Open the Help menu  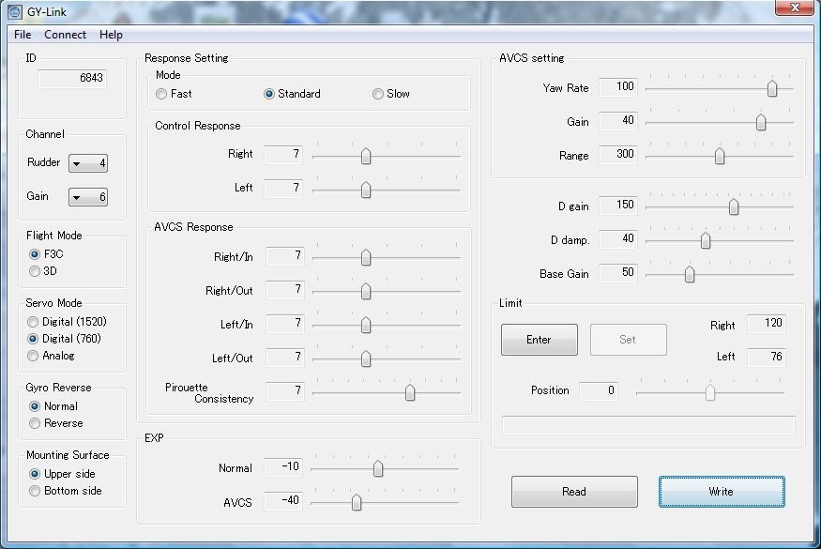[x=111, y=35]
